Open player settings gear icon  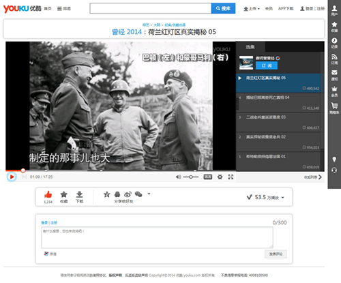(220, 177)
